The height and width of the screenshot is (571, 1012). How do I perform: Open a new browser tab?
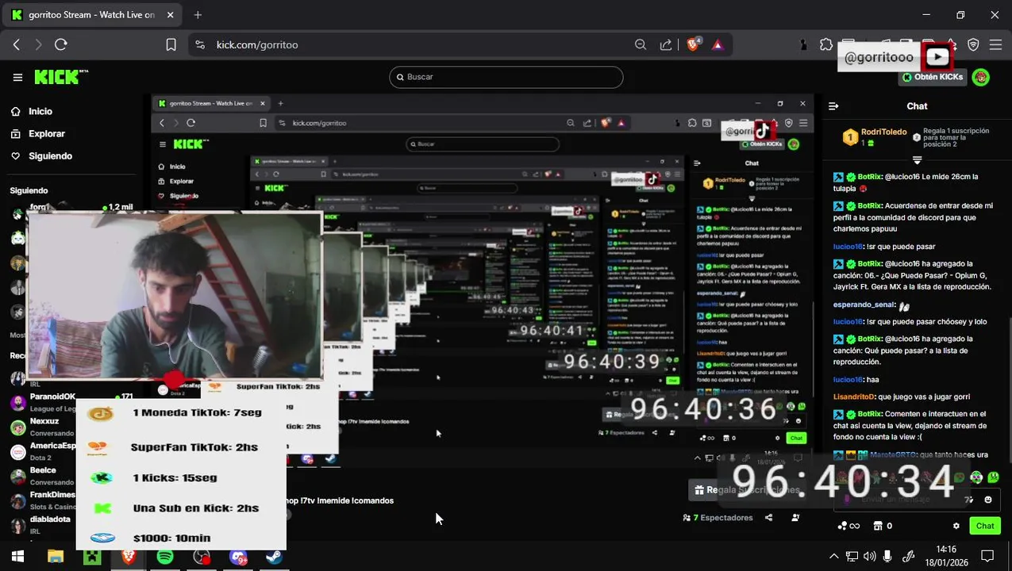tap(198, 15)
